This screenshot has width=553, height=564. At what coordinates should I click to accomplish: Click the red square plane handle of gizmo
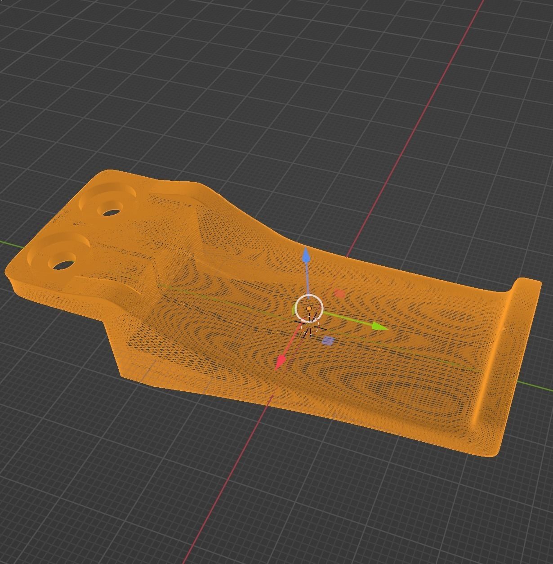tap(340, 294)
